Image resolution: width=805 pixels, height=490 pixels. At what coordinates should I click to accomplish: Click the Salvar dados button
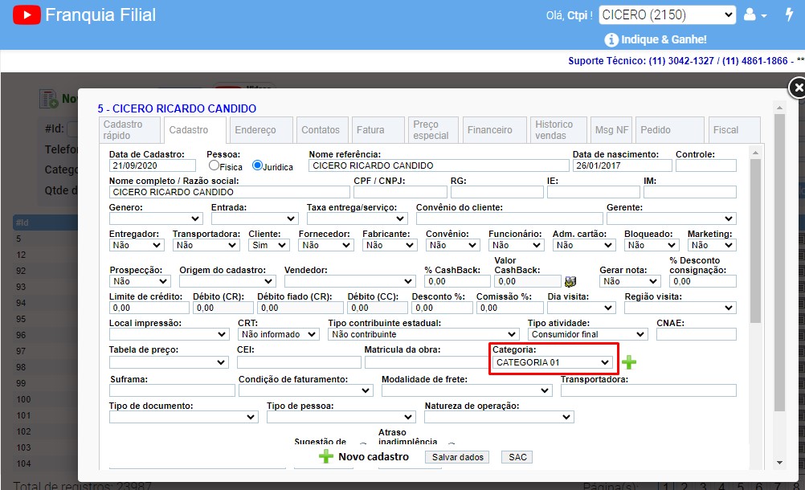point(457,457)
